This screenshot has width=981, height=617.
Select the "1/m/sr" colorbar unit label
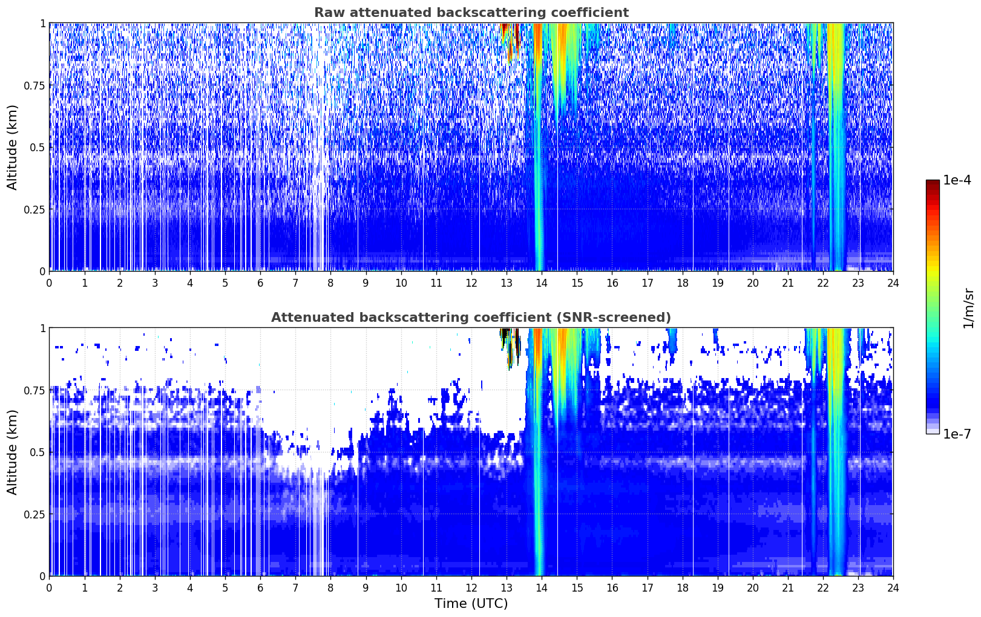click(968, 307)
